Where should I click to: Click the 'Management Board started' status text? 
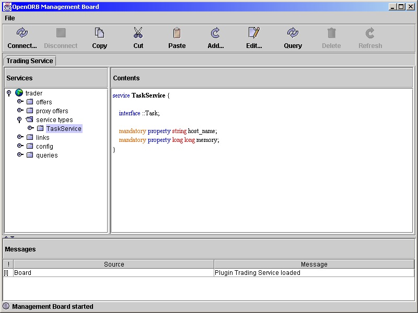(53, 306)
